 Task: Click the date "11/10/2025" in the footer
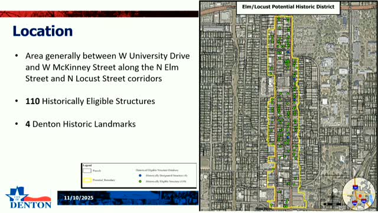coord(79,198)
